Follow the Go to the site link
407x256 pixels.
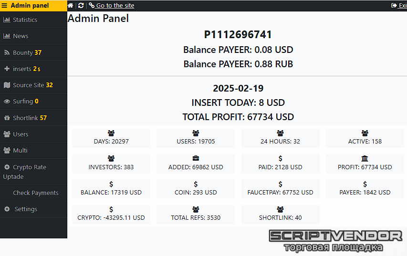pos(115,6)
